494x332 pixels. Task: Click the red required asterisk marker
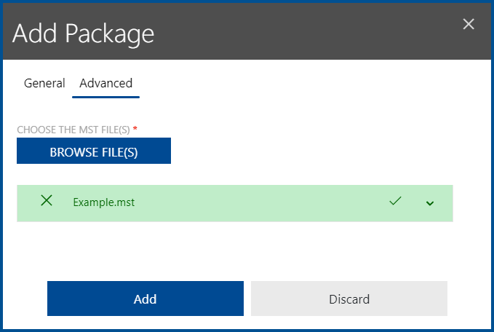coord(135,129)
